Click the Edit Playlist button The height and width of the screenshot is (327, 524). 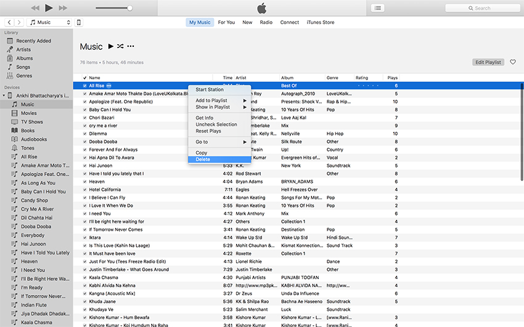[x=488, y=62]
